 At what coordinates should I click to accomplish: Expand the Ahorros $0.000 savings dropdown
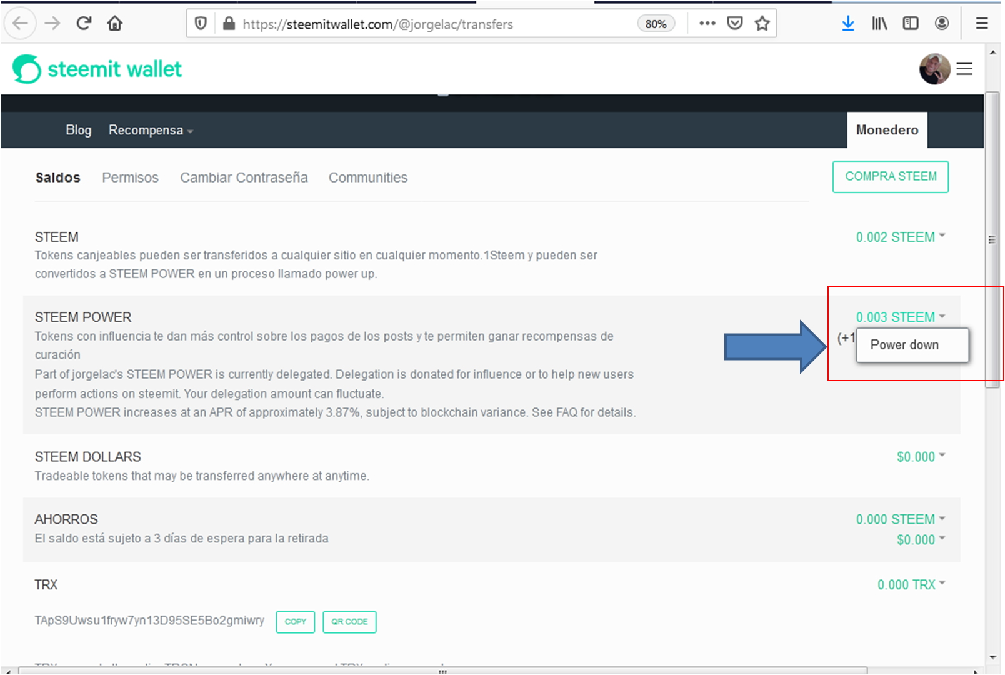pos(921,540)
